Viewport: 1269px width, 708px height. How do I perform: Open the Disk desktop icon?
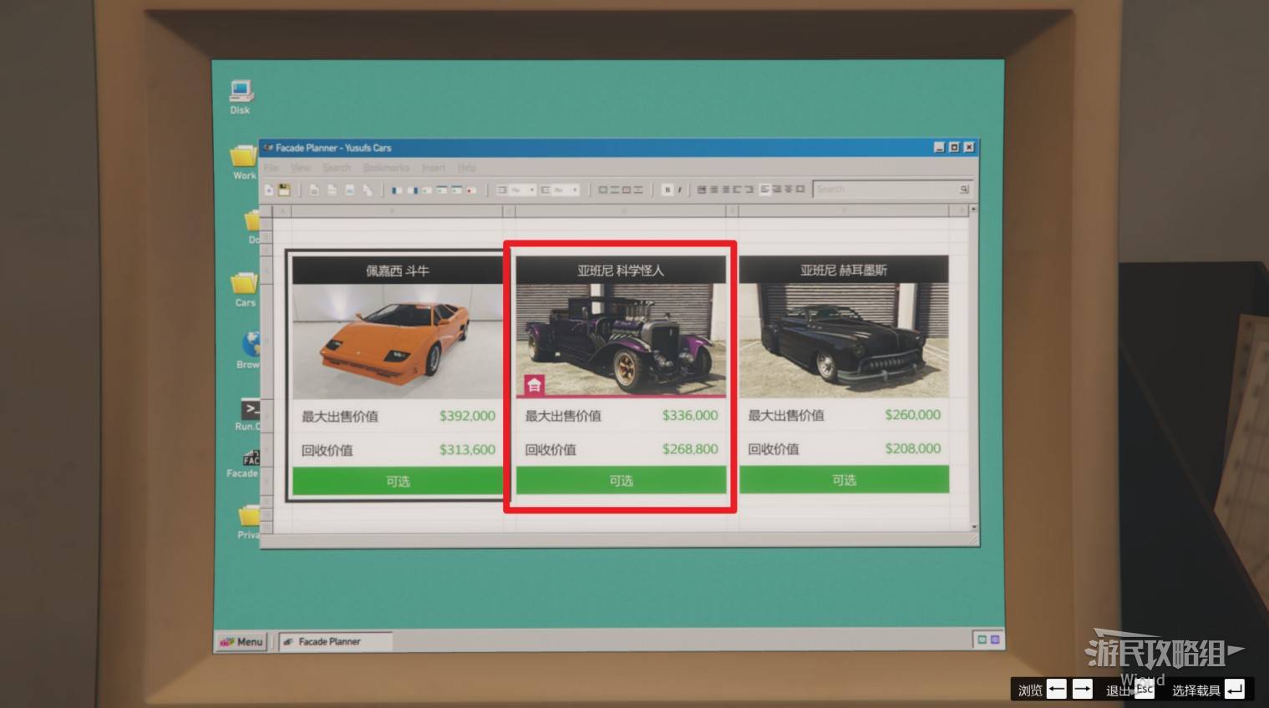[x=241, y=96]
